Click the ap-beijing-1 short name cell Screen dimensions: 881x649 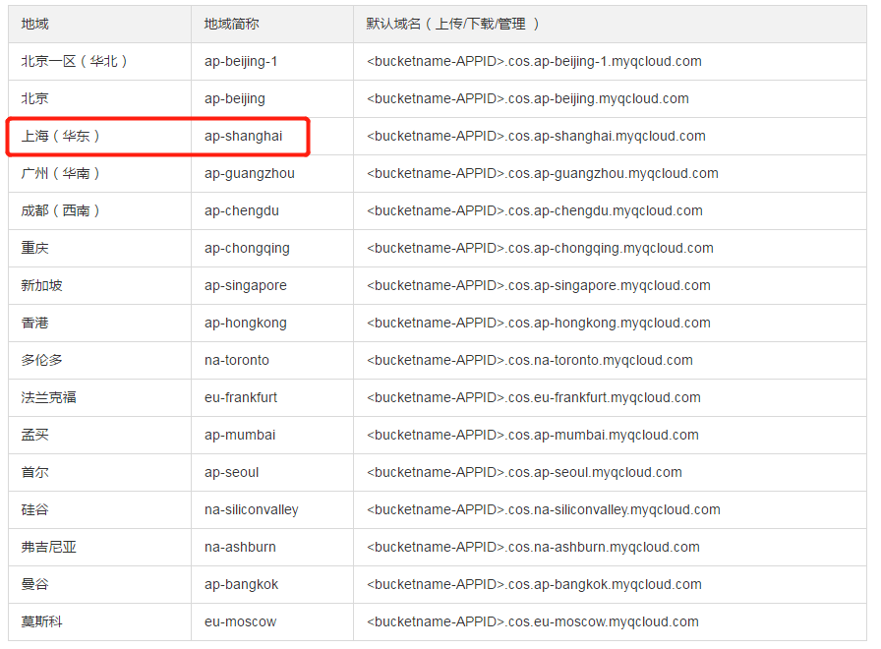pos(241,61)
